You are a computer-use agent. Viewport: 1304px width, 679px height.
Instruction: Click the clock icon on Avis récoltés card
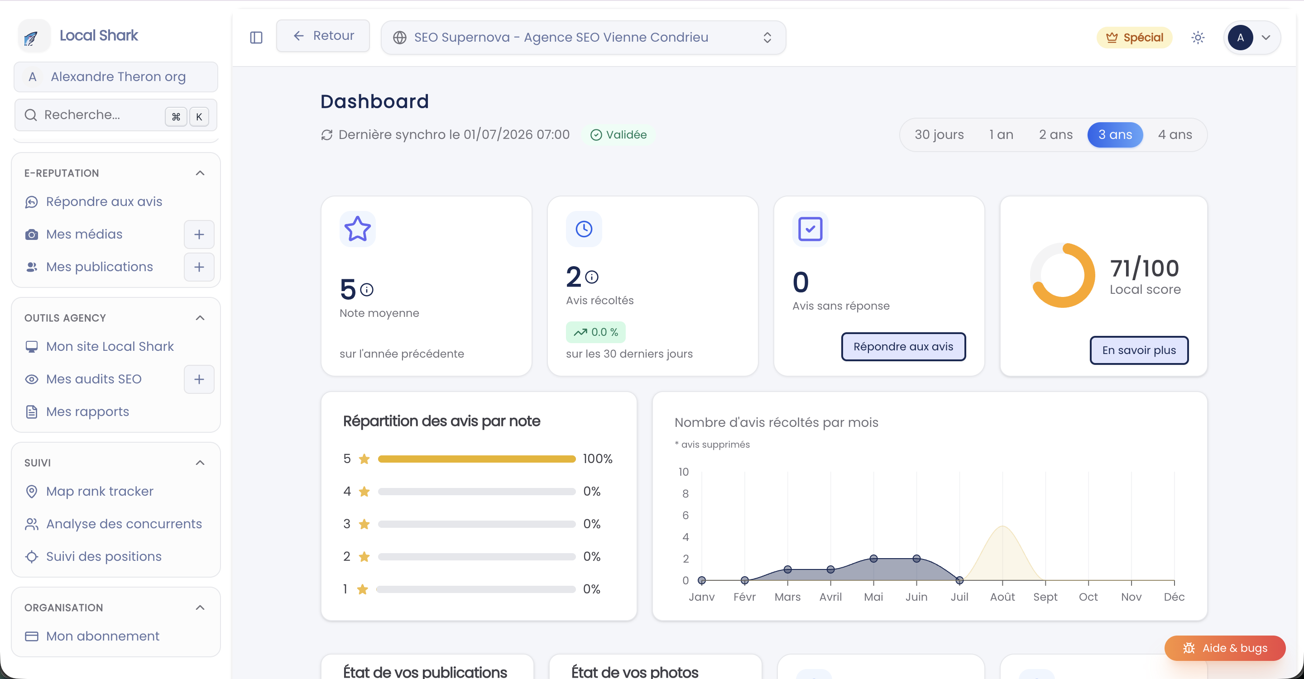coord(584,229)
